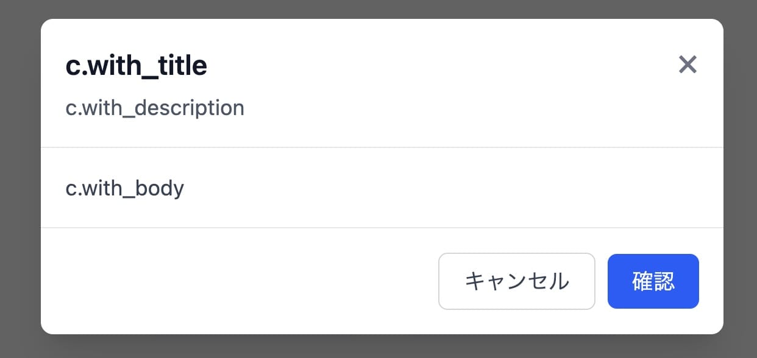757x358 pixels.
Task: Click the gap between キャンセル and 確認 buttons
Action: pyautogui.click(x=602, y=281)
